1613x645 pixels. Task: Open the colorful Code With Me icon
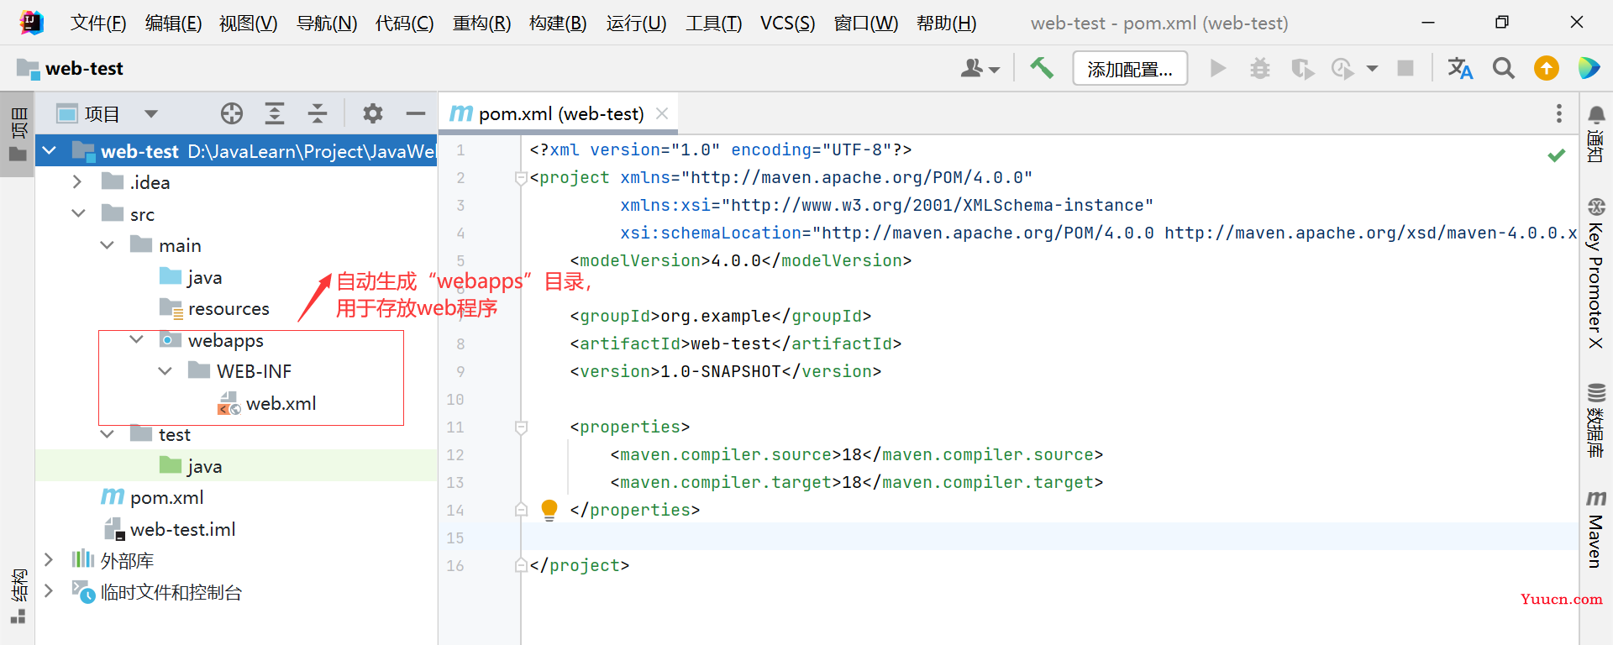pos(1589,68)
